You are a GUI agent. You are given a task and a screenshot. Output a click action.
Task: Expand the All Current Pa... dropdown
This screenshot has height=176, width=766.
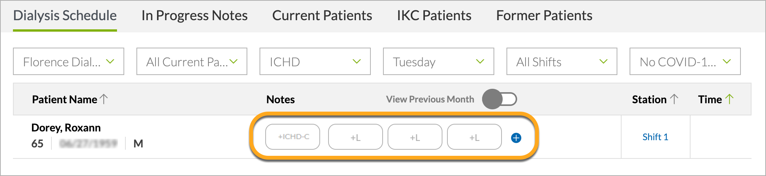[192, 61]
